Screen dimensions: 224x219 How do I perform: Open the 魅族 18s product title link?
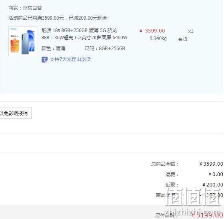84,34
